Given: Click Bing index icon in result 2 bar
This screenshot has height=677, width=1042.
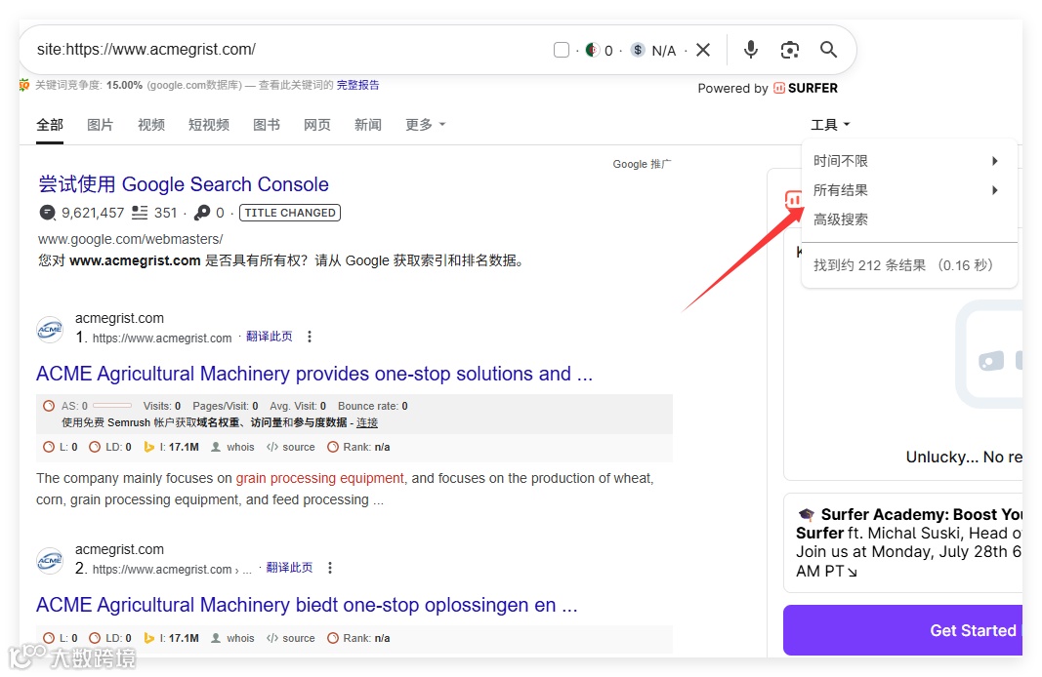Looking at the screenshot, I should coord(148,638).
